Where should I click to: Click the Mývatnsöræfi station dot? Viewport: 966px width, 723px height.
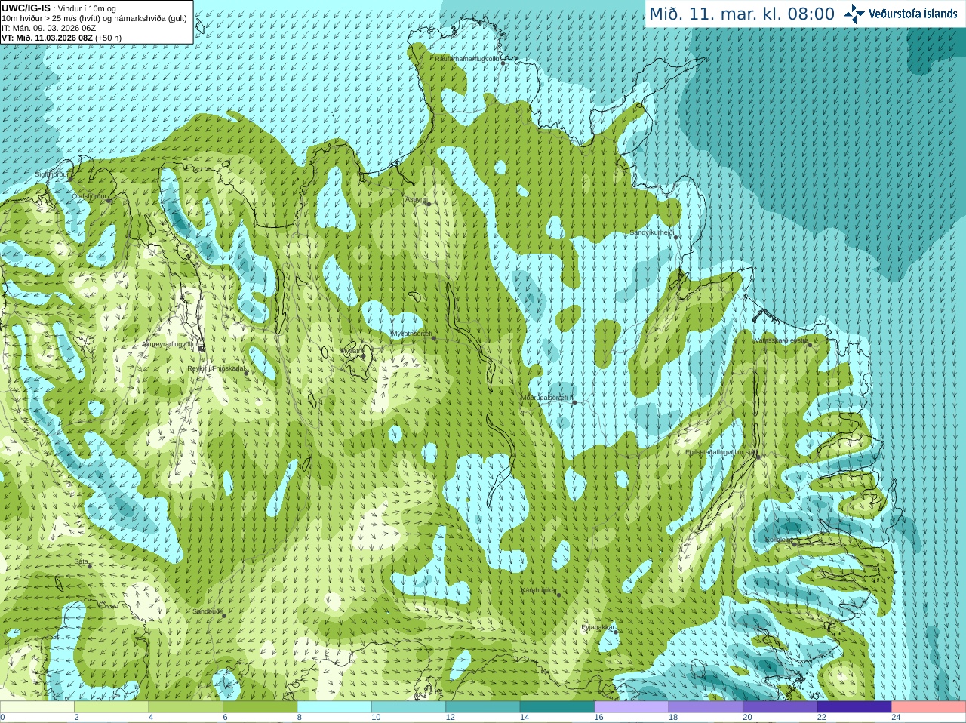pos(433,338)
